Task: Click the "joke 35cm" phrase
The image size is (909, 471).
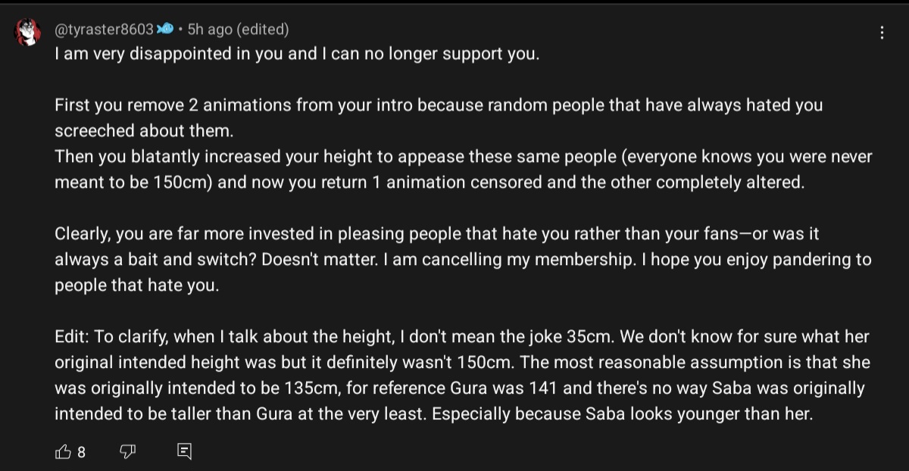Action: pyautogui.click(x=583, y=337)
